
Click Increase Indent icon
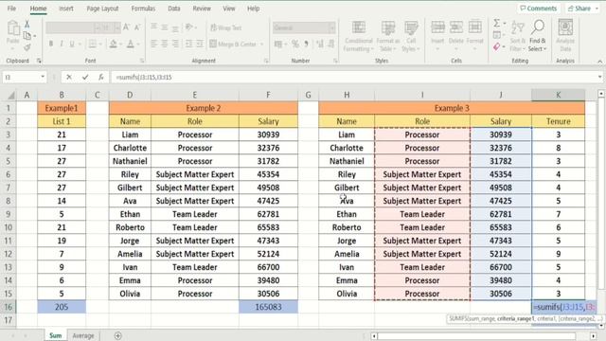click(200, 45)
